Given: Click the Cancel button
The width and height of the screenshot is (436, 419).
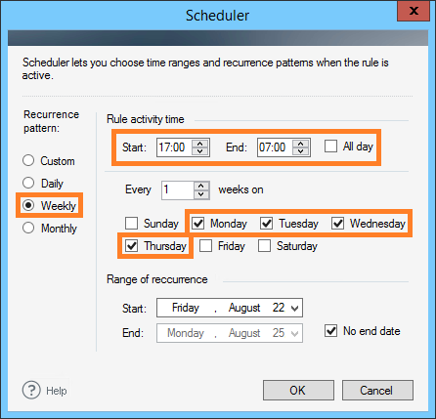Looking at the screenshot, I should [x=377, y=390].
